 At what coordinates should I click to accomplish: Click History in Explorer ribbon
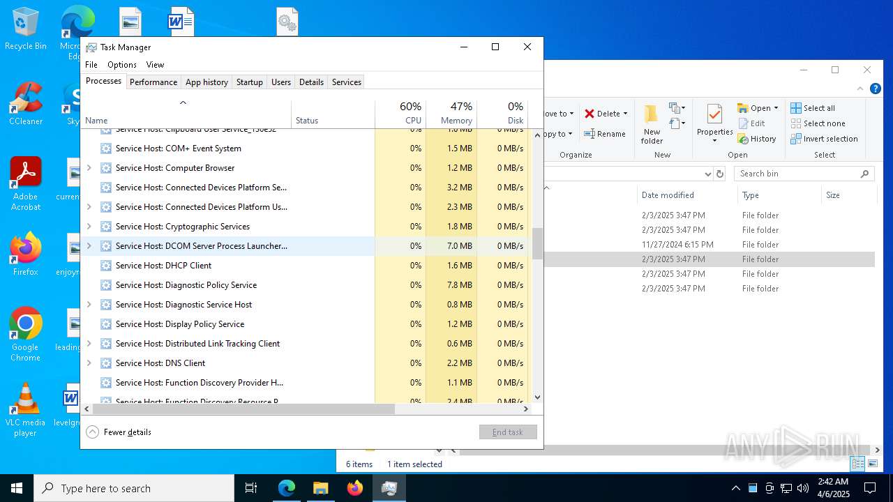pyautogui.click(x=757, y=139)
